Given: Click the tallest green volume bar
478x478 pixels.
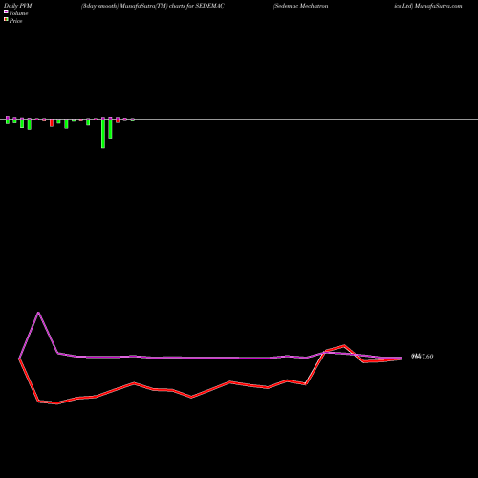Looking at the screenshot, I should [103, 133].
